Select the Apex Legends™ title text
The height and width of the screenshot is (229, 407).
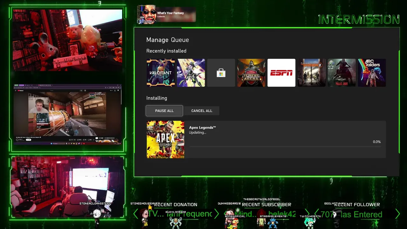coord(203,128)
